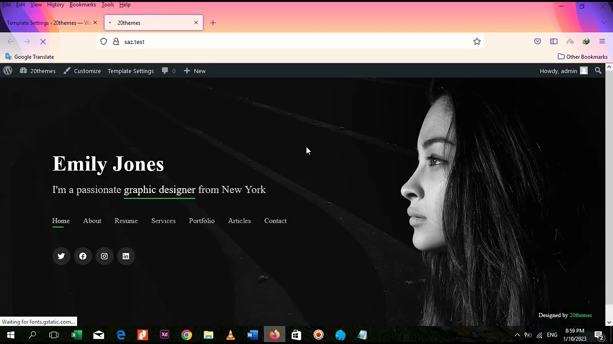Launch VLC media player from taskbar
The height and width of the screenshot is (344, 613).
tap(230, 335)
